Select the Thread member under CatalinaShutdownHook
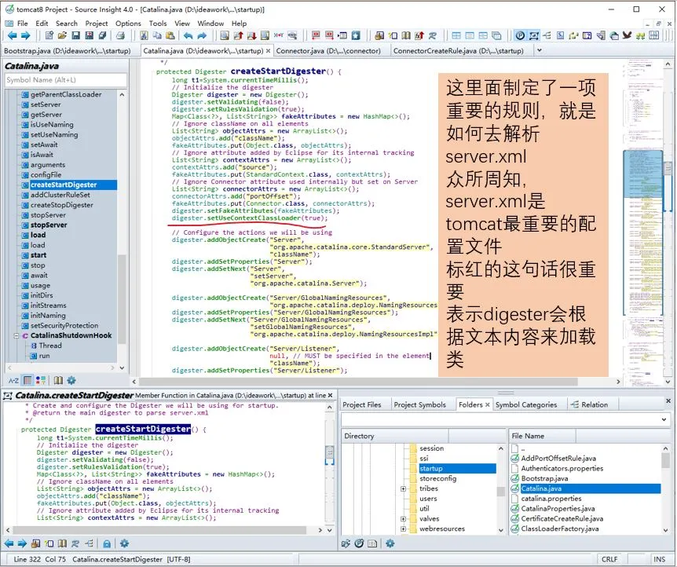Image resolution: width=677 pixels, height=567 pixels. click(x=50, y=346)
